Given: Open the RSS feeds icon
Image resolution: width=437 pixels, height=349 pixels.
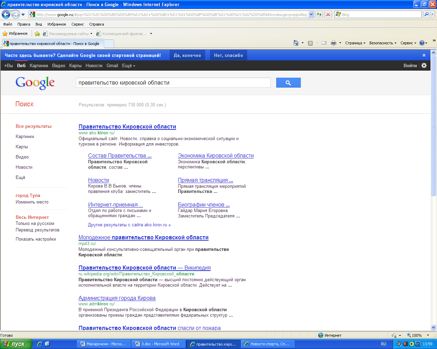Looking at the screenshot, I should (x=310, y=43).
